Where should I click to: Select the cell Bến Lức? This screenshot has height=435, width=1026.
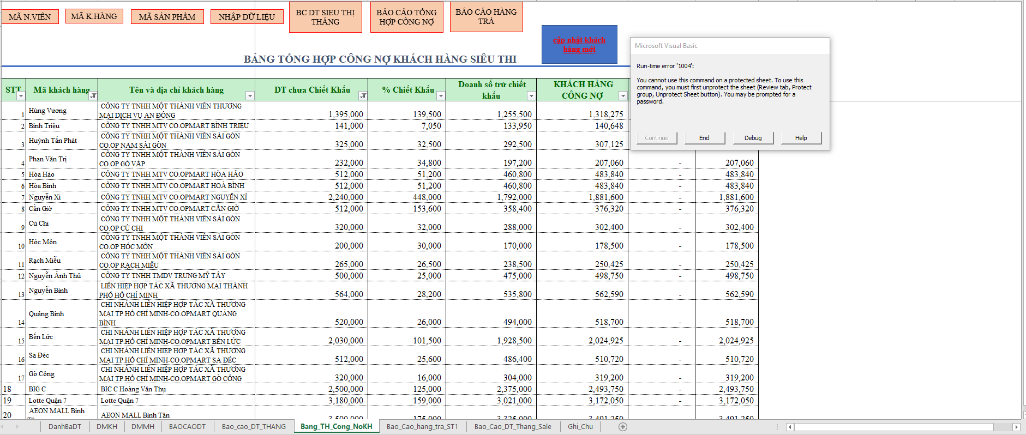pyautogui.click(x=62, y=336)
